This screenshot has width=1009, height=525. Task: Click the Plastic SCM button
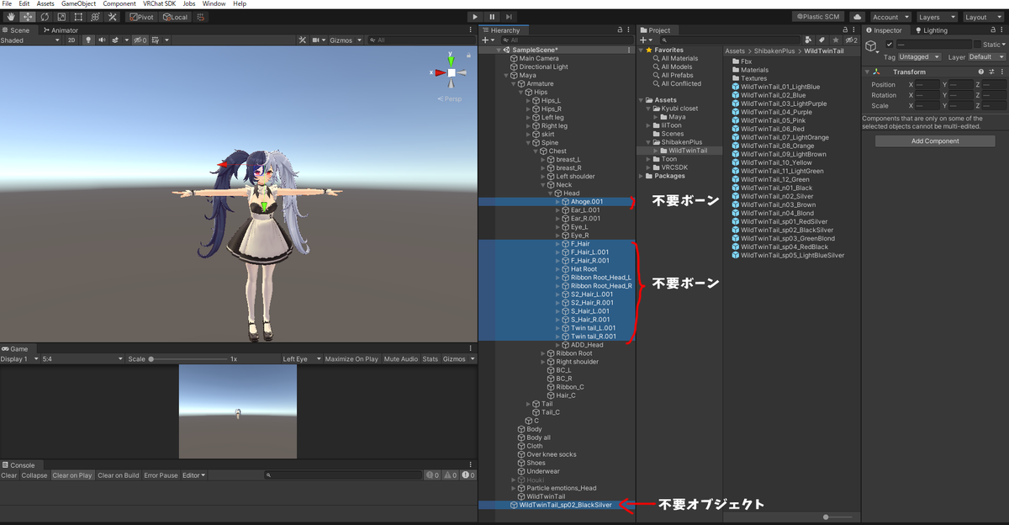click(x=818, y=17)
